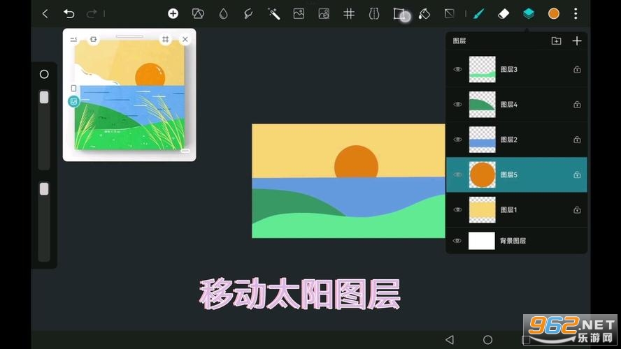Viewport: 621px width, 349px height.
Task: Open the orange current color swatch
Action: (554, 14)
